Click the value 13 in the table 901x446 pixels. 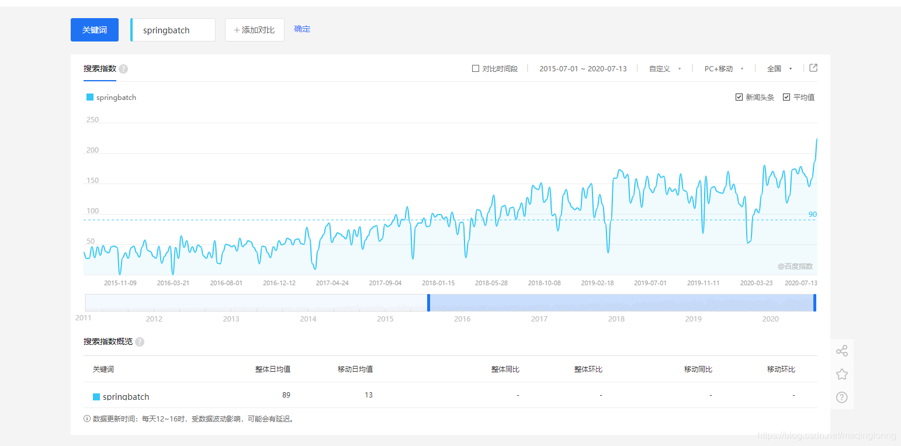click(x=369, y=395)
